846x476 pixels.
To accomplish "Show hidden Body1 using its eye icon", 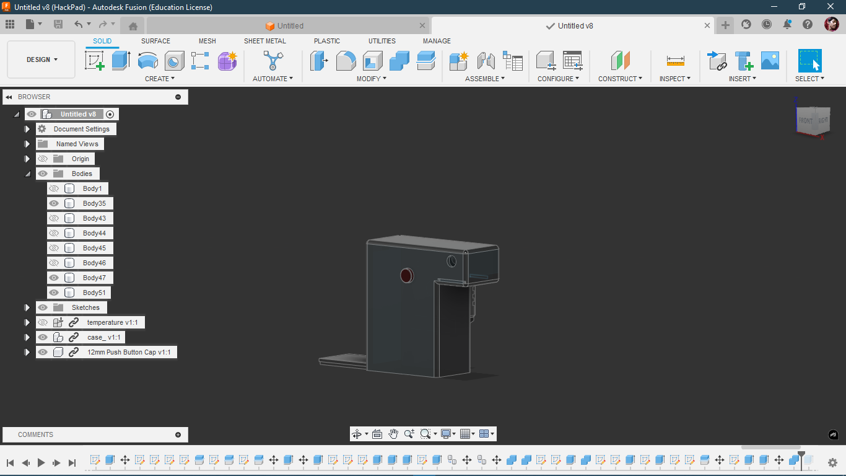I will pyautogui.click(x=54, y=188).
